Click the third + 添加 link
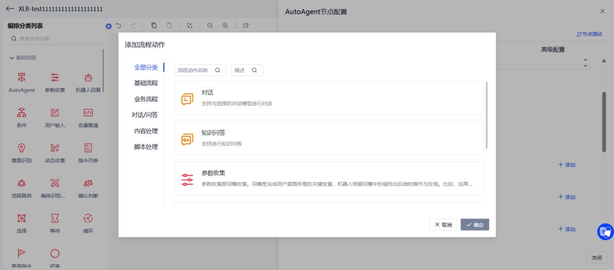The height and width of the screenshot is (270, 614). (567, 229)
